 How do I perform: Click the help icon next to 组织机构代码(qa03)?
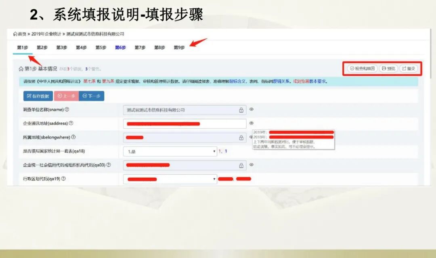click(x=109, y=165)
